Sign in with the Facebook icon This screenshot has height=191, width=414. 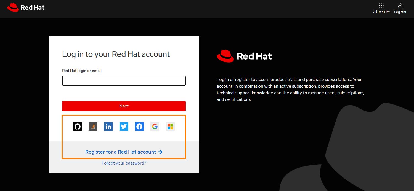139,127
